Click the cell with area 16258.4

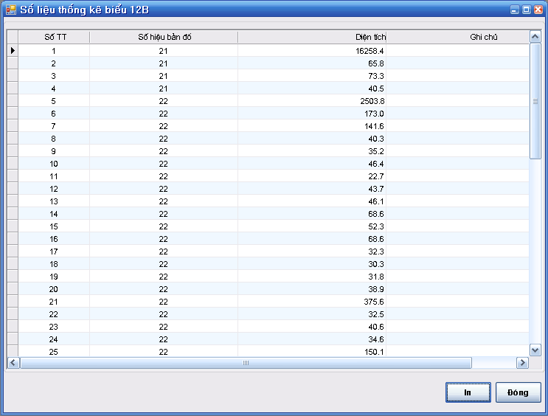coord(312,51)
